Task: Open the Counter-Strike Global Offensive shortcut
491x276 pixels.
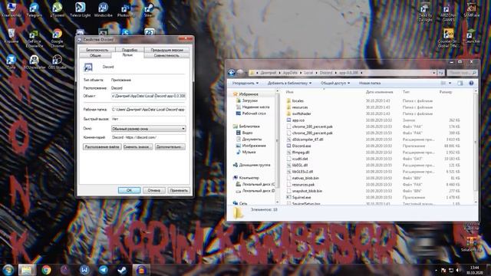Action: tap(448, 38)
